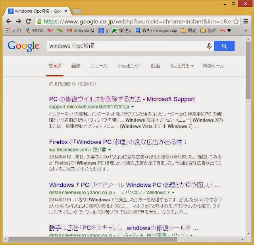Screen dimensions: 254x245
Task: Click the horizontal scrollbar right arrow
Action: point(242,239)
